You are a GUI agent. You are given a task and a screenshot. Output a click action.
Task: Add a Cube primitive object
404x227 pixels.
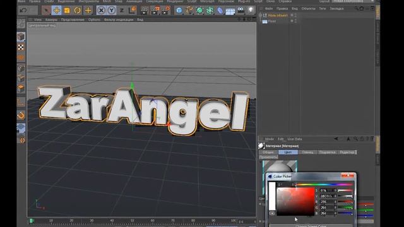click(179, 11)
